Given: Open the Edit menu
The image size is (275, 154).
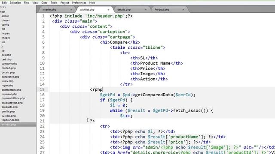Looking at the screenshot, I should (x=4, y=3).
